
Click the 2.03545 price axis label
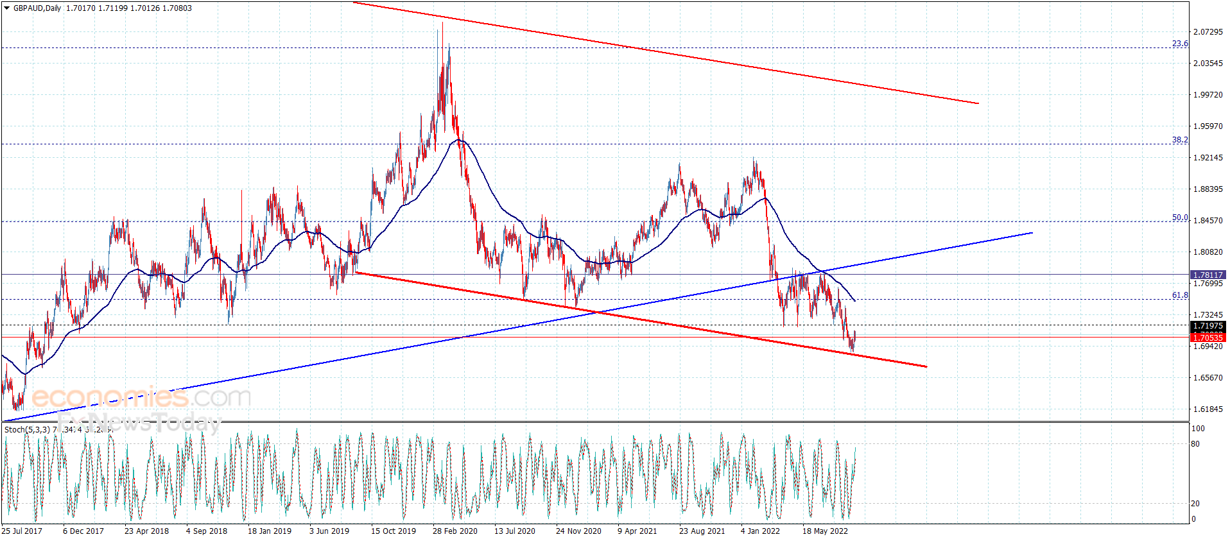(x=1208, y=63)
